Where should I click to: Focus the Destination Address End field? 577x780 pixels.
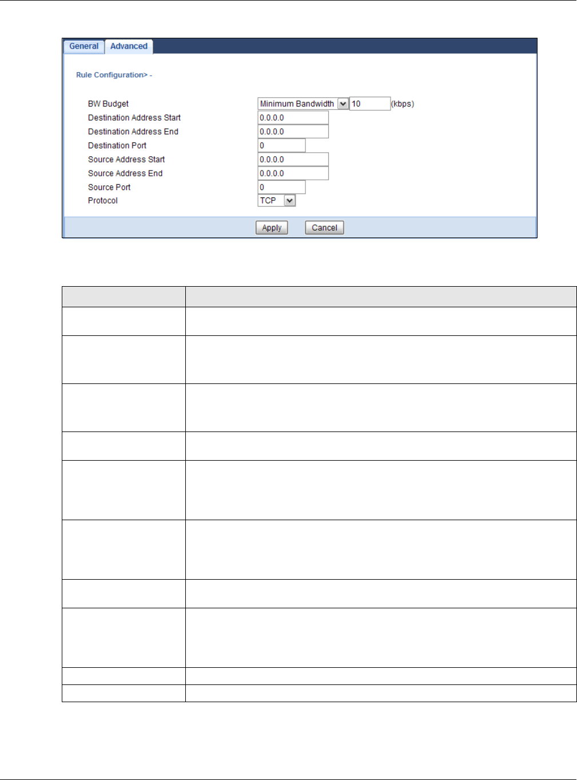pyautogui.click(x=293, y=132)
